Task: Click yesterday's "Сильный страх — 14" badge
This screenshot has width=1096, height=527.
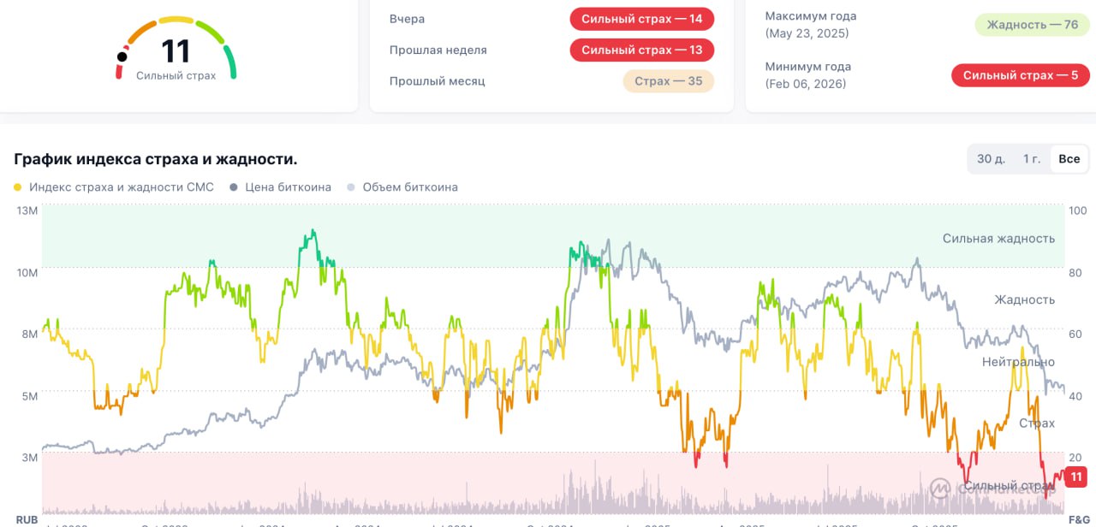Action: (x=641, y=19)
